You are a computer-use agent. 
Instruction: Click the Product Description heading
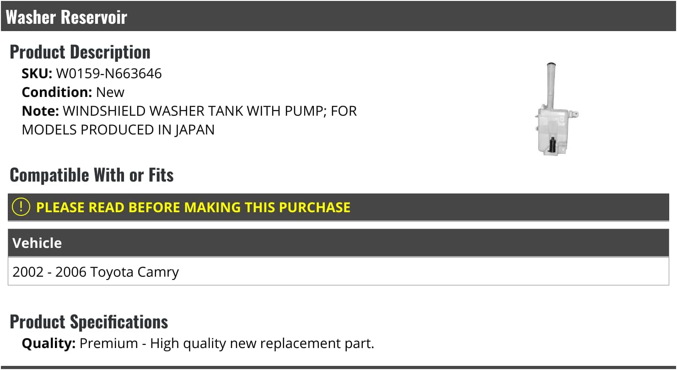(80, 52)
